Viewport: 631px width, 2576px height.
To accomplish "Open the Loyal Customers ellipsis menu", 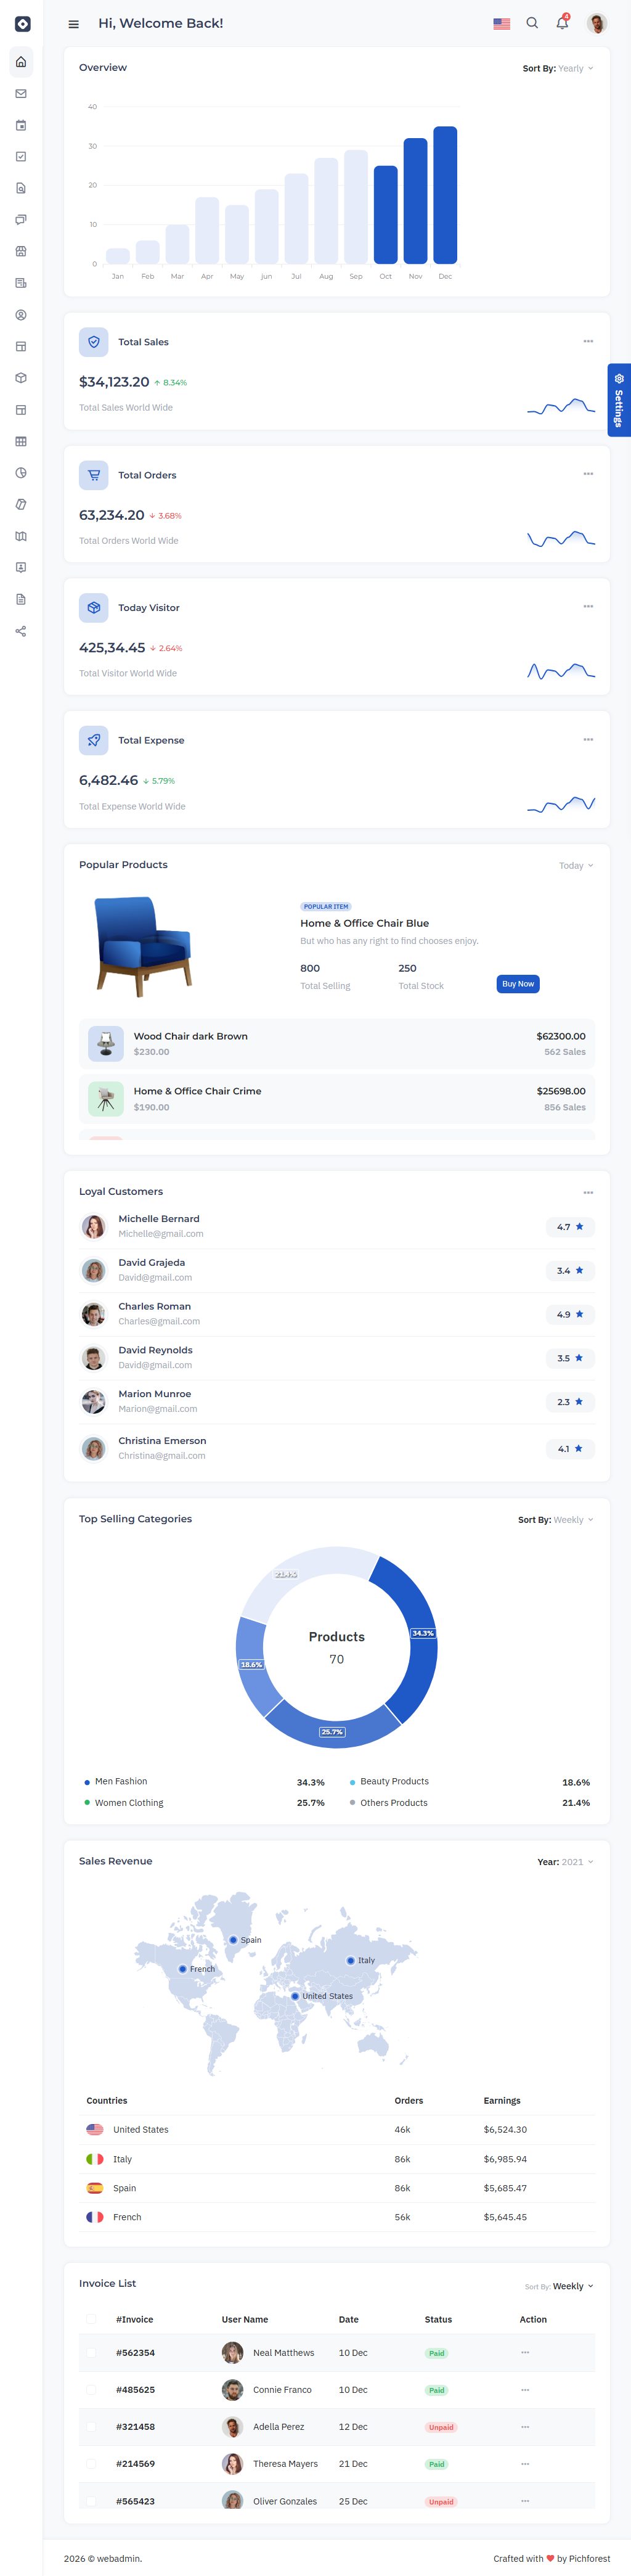I will [x=588, y=1193].
